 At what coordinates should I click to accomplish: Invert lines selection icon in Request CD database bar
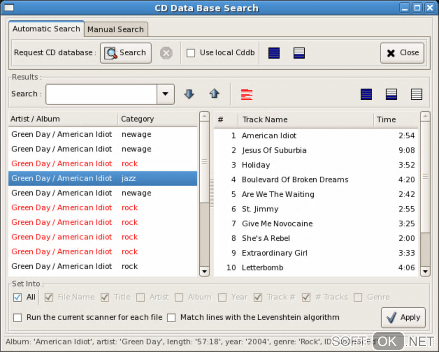(299, 53)
